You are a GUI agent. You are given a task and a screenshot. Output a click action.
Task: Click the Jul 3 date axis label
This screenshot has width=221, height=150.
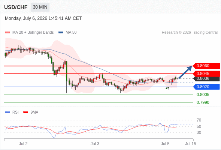point(95,144)
